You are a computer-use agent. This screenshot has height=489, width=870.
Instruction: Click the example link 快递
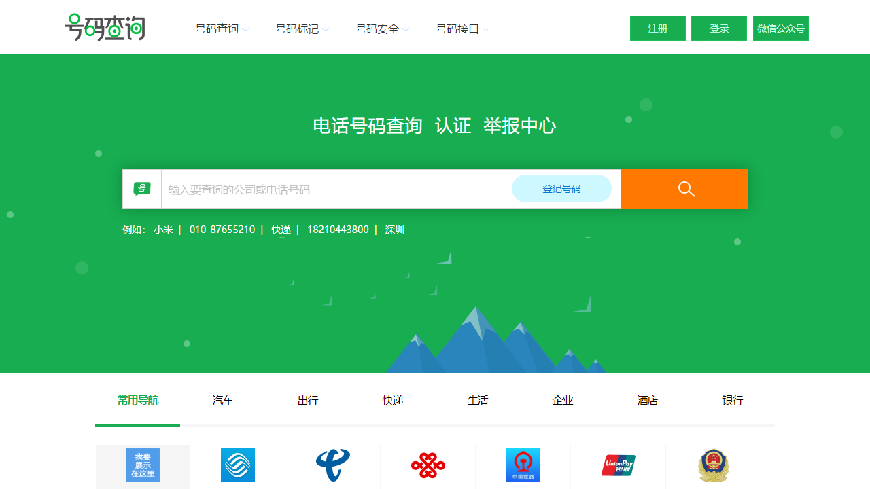(281, 230)
